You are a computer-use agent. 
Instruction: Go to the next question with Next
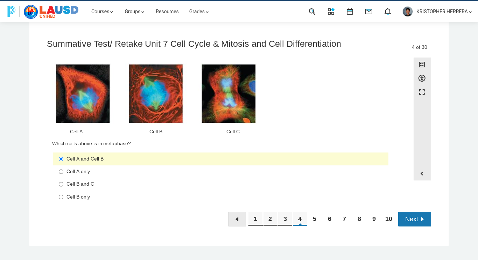coord(415,219)
